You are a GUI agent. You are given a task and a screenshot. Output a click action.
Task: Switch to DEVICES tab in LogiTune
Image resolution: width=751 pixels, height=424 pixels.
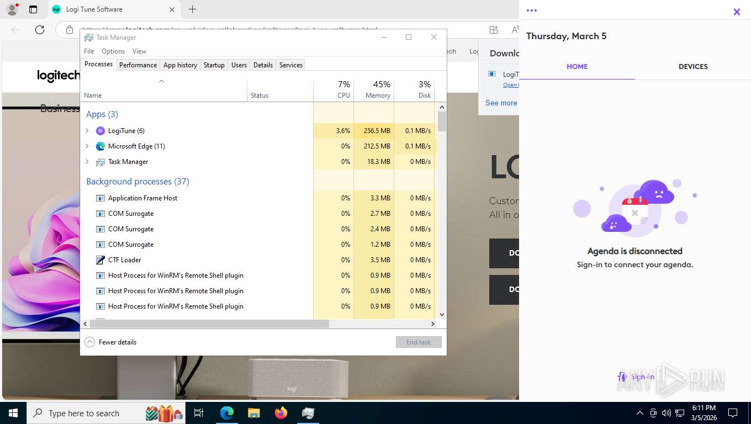693,67
